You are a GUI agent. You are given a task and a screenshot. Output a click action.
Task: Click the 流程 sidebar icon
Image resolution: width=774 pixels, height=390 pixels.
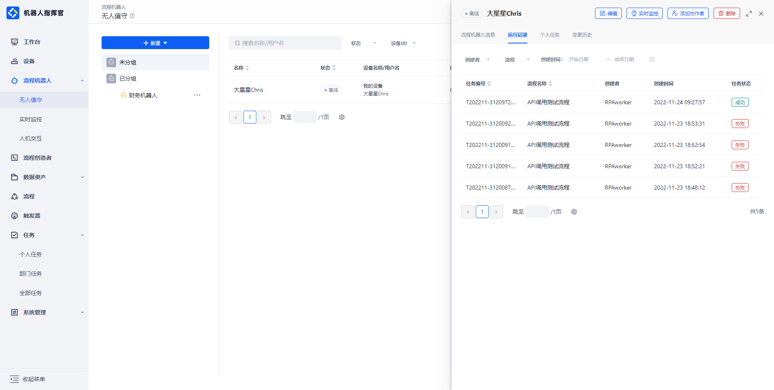(15, 196)
